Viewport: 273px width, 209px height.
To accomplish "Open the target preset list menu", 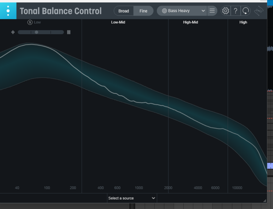I will [x=212, y=11].
